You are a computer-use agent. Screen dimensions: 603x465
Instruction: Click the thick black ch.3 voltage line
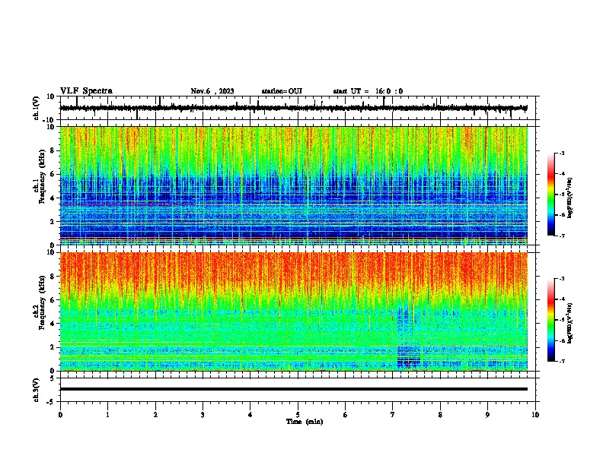coord(293,389)
